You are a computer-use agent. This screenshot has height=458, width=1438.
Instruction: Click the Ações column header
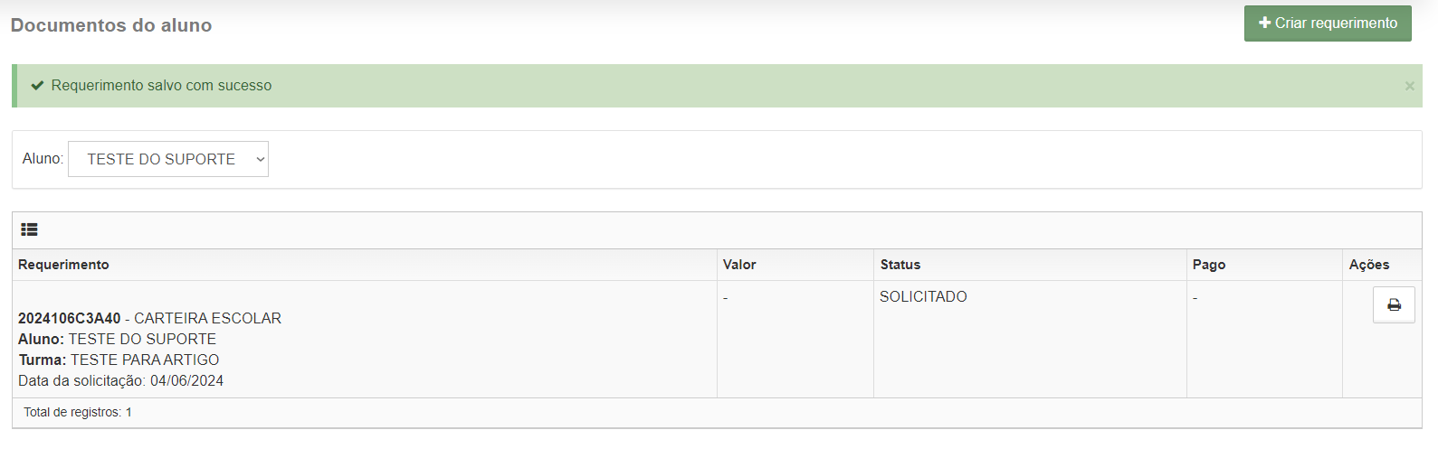pos(1369,265)
